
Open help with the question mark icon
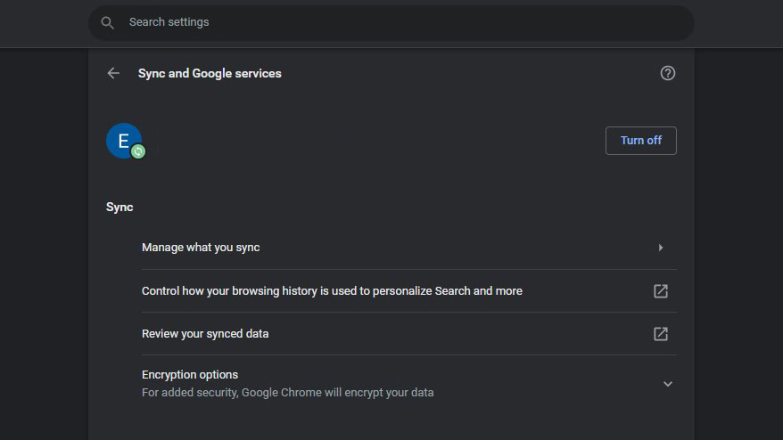point(667,73)
